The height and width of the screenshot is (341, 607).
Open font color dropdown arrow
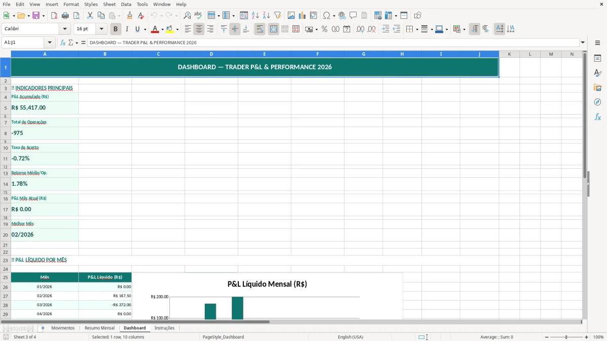tap(162, 29)
